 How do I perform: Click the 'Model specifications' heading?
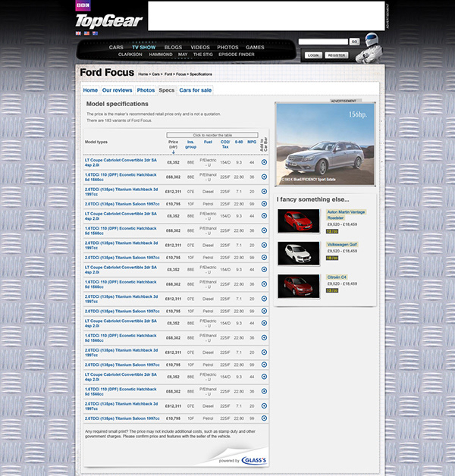(118, 104)
